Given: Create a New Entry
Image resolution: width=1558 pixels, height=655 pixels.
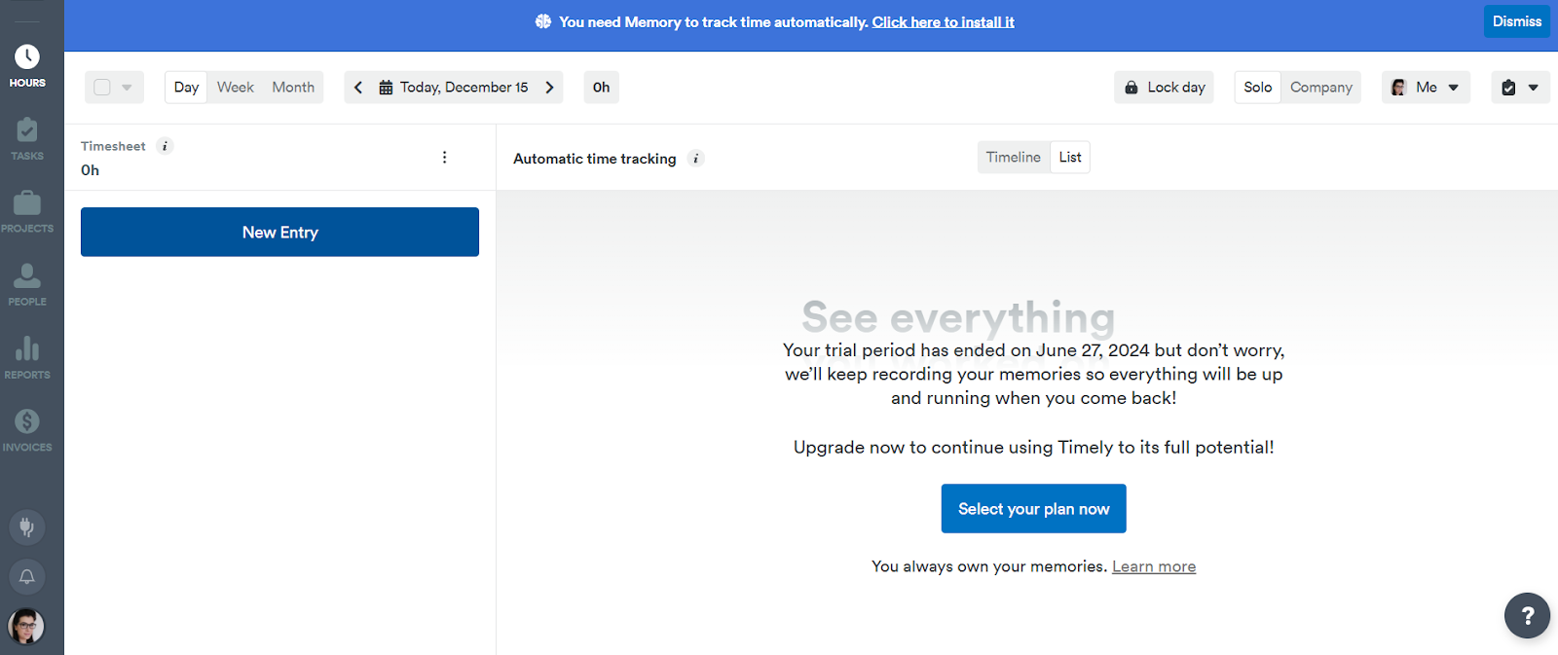Looking at the screenshot, I should pyautogui.click(x=279, y=232).
